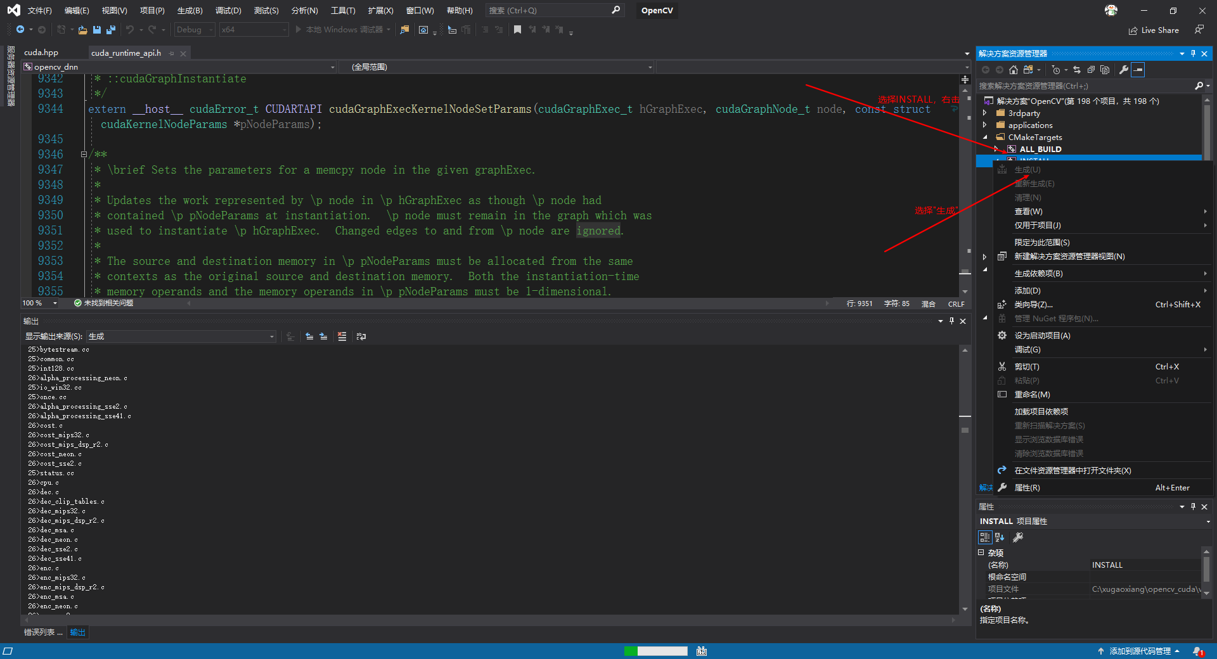Expand the 3rdparty tree node
This screenshot has width=1217, height=659.
(x=984, y=113)
